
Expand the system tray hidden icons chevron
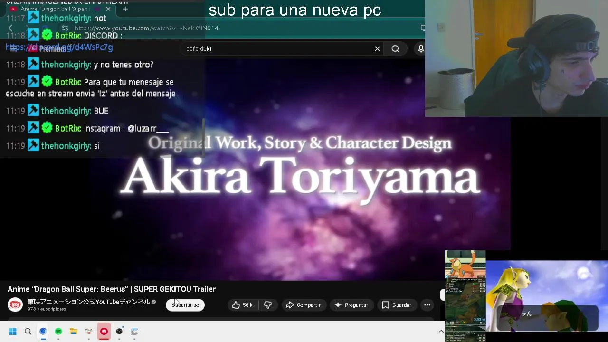[441, 332]
